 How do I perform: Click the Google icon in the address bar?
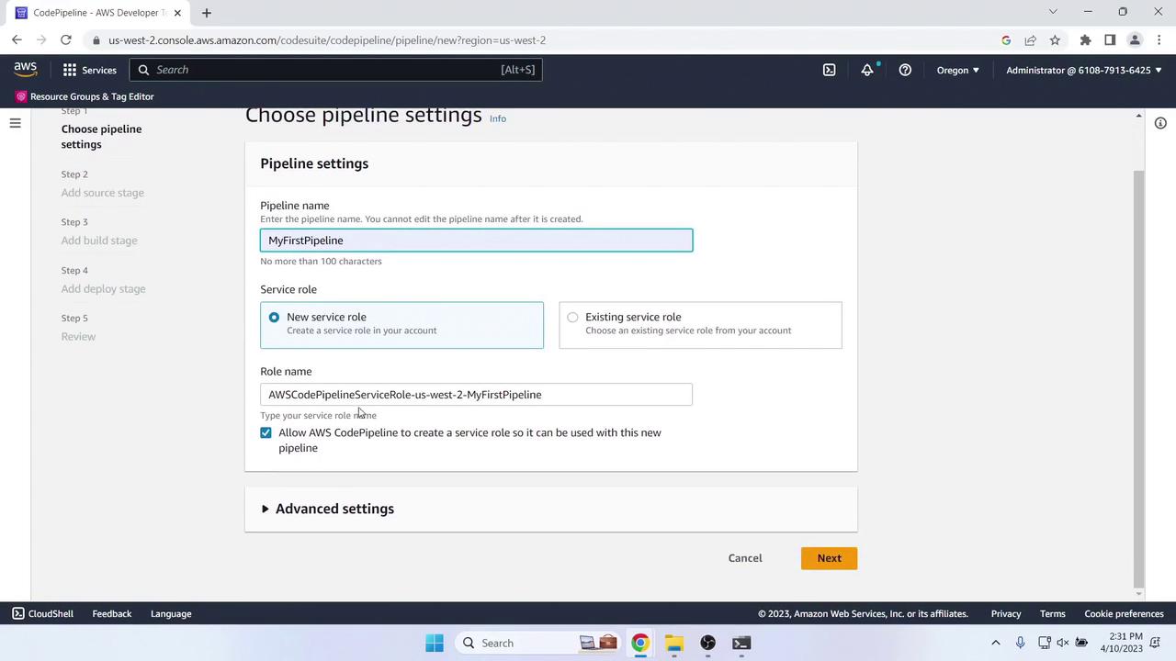click(x=1006, y=40)
